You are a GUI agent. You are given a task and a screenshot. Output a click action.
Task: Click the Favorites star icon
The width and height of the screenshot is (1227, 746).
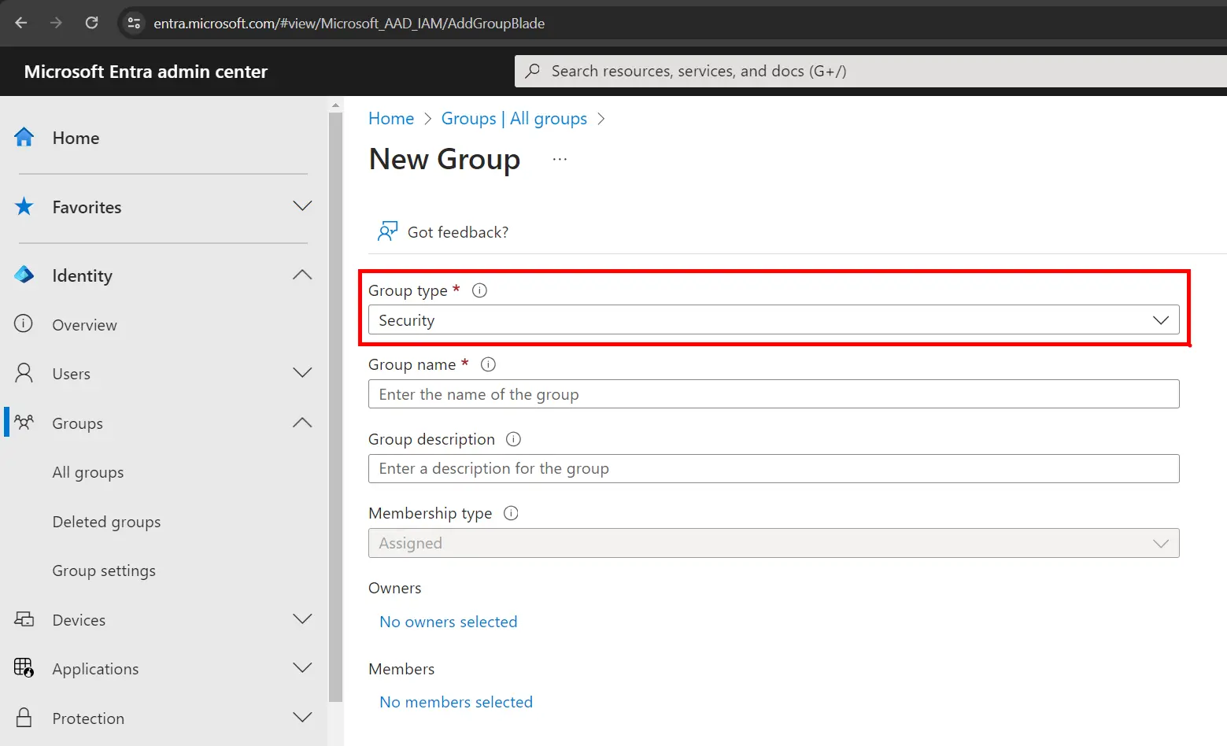(x=24, y=207)
